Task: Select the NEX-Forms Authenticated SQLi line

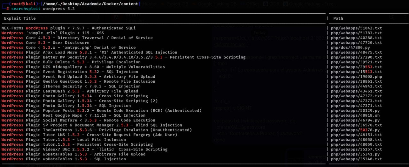Action: click(x=68, y=28)
